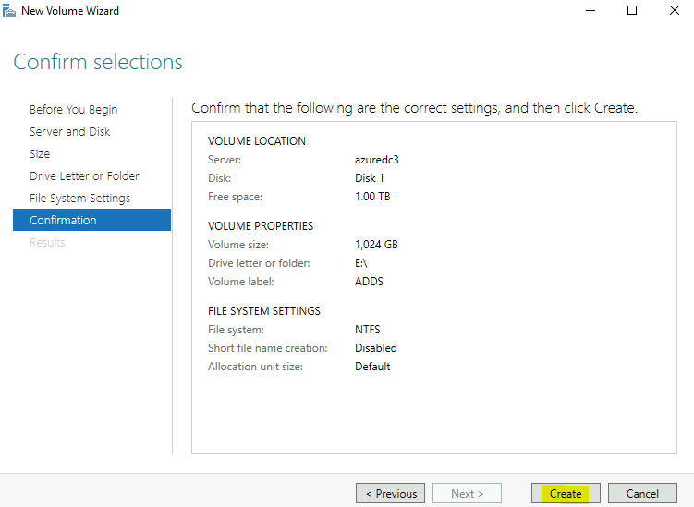
Task: Click the confirm settings instruction text
Action: [414, 107]
